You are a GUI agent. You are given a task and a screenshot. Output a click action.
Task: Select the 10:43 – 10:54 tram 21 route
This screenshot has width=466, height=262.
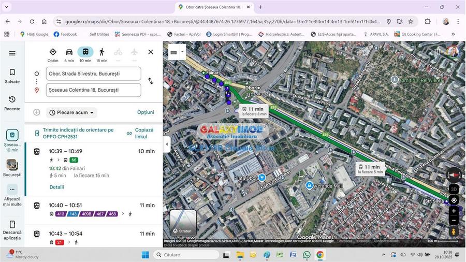click(x=95, y=237)
